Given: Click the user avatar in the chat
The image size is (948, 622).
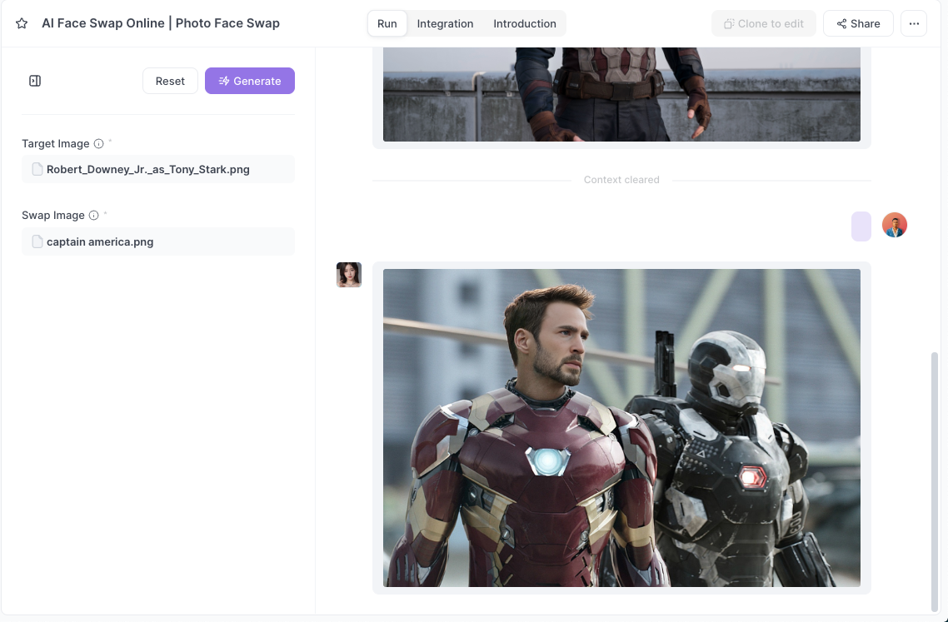Looking at the screenshot, I should click(894, 225).
